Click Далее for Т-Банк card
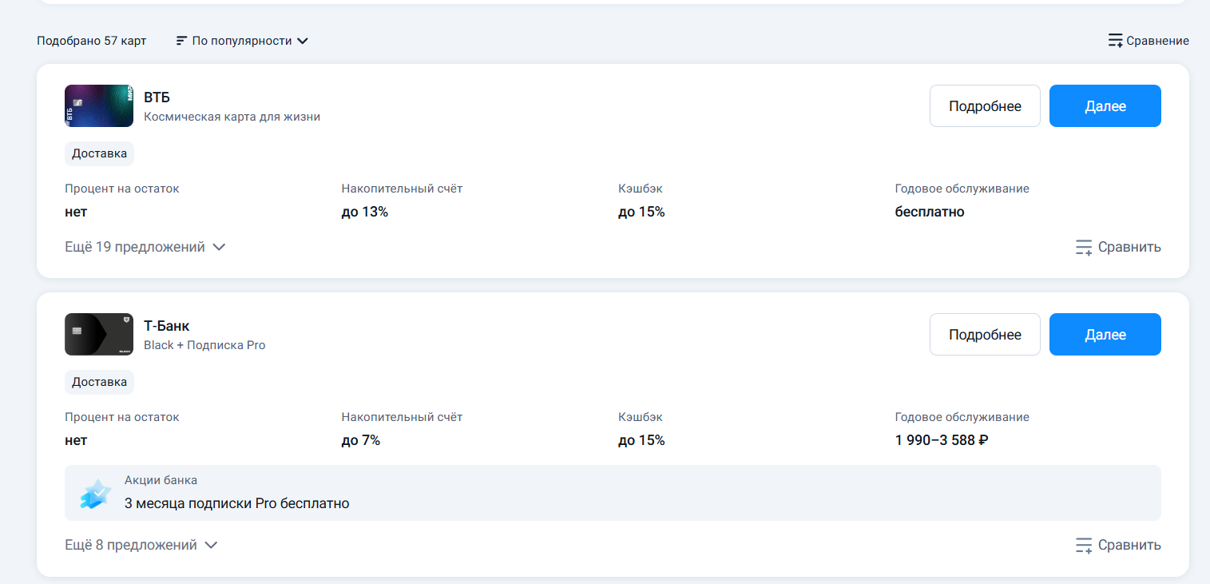Viewport: 1210px width, 584px height. coord(1105,334)
